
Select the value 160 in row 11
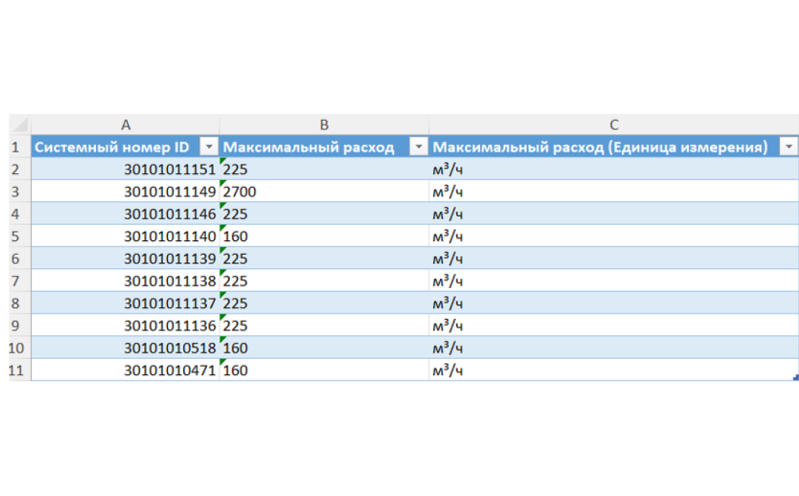324,370
